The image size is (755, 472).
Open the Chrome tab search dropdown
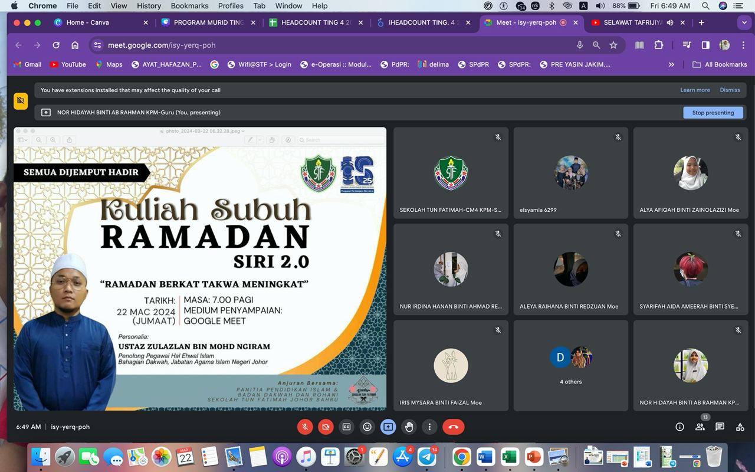744,22
